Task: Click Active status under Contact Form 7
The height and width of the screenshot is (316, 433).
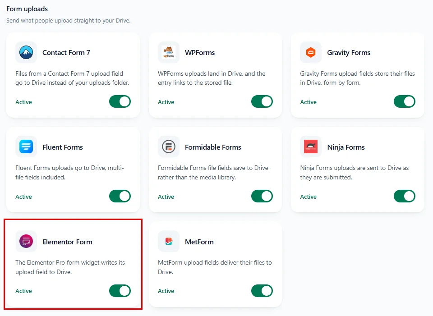Action: point(23,102)
